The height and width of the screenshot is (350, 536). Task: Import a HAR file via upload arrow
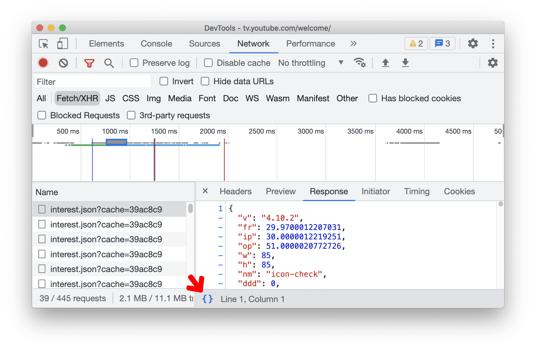tap(386, 63)
